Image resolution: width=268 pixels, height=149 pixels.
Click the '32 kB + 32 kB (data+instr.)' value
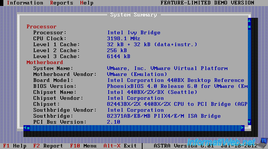pyautogui.click(x=152, y=44)
